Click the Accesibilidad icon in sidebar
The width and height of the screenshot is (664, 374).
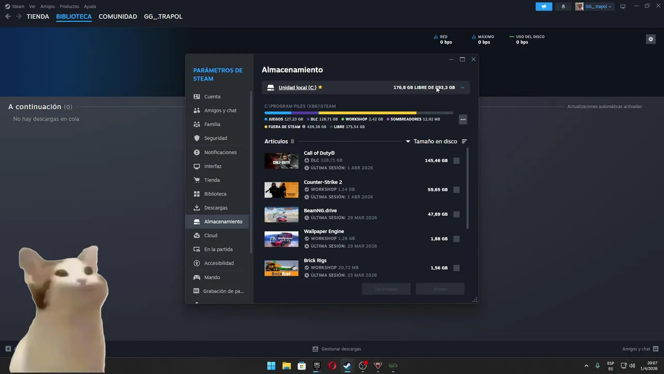pos(197,263)
